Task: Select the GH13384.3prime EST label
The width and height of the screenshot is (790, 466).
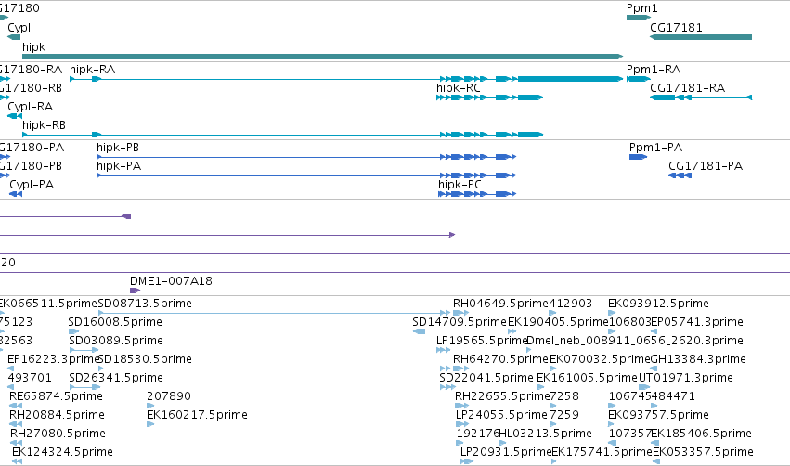Action: tap(698, 359)
